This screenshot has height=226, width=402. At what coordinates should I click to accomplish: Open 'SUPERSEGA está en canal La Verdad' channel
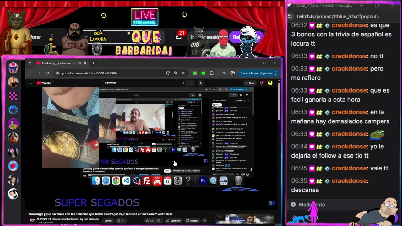click(x=68, y=219)
